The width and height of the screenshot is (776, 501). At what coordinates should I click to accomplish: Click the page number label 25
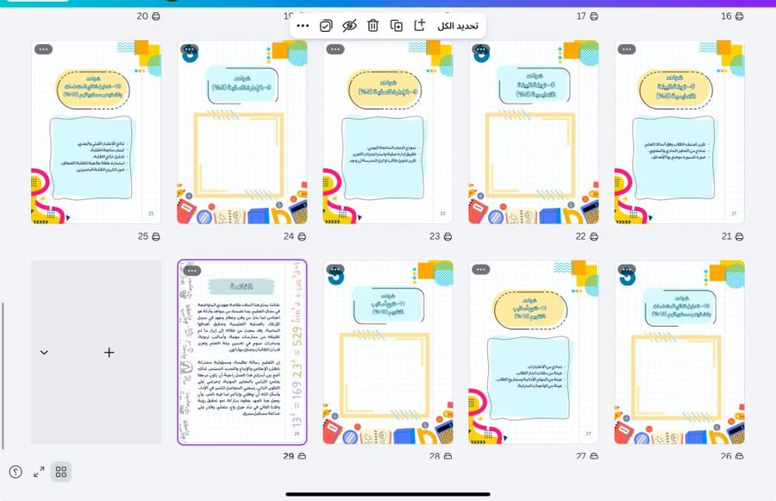[143, 236]
